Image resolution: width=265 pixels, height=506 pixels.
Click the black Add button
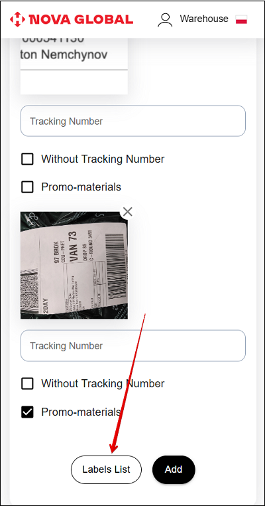point(174,469)
